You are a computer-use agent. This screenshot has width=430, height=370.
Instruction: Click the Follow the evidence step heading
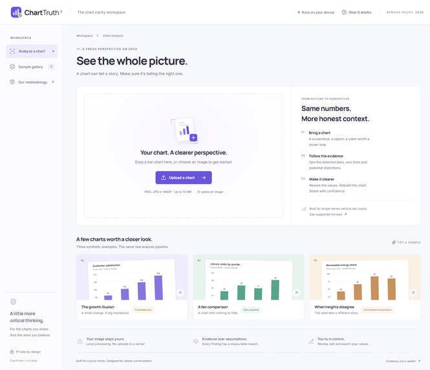pos(326,156)
